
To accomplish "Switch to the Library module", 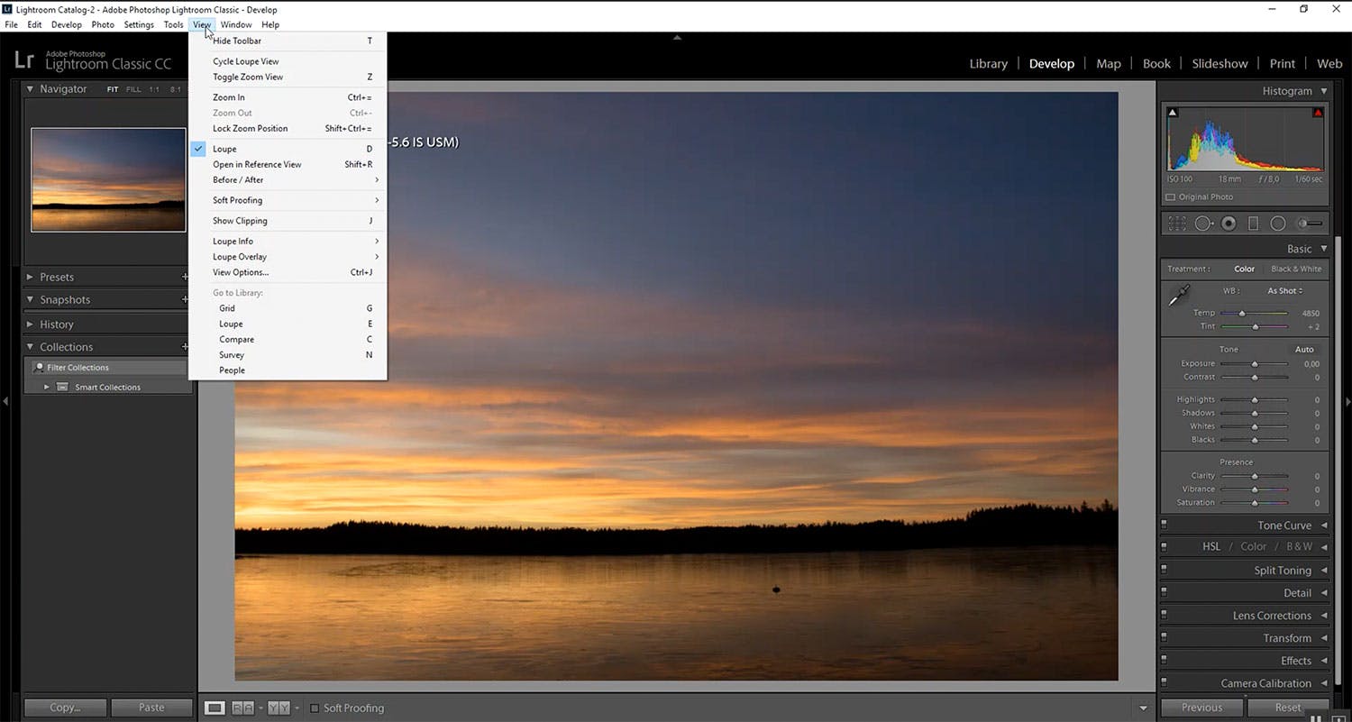I will point(988,64).
